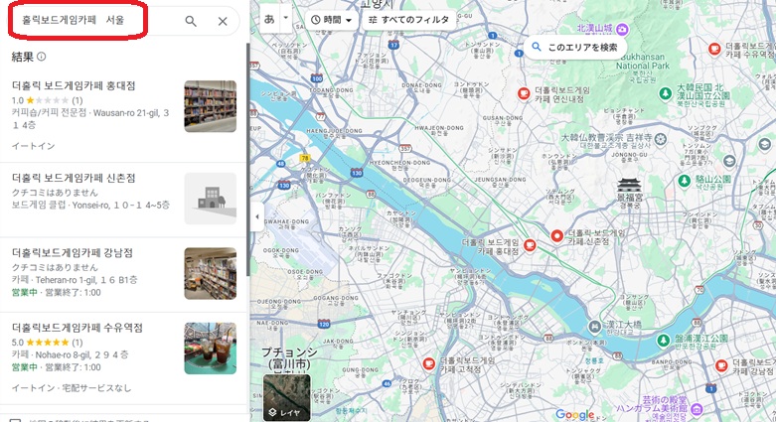Click the Bukhansan National Park map label
Image resolution: width=776 pixels, height=422 pixels.
644,61
